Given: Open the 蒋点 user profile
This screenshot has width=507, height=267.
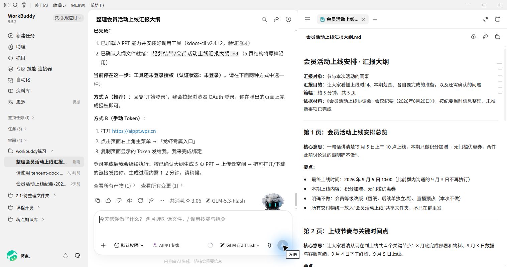Looking at the screenshot, I should click(18, 256).
